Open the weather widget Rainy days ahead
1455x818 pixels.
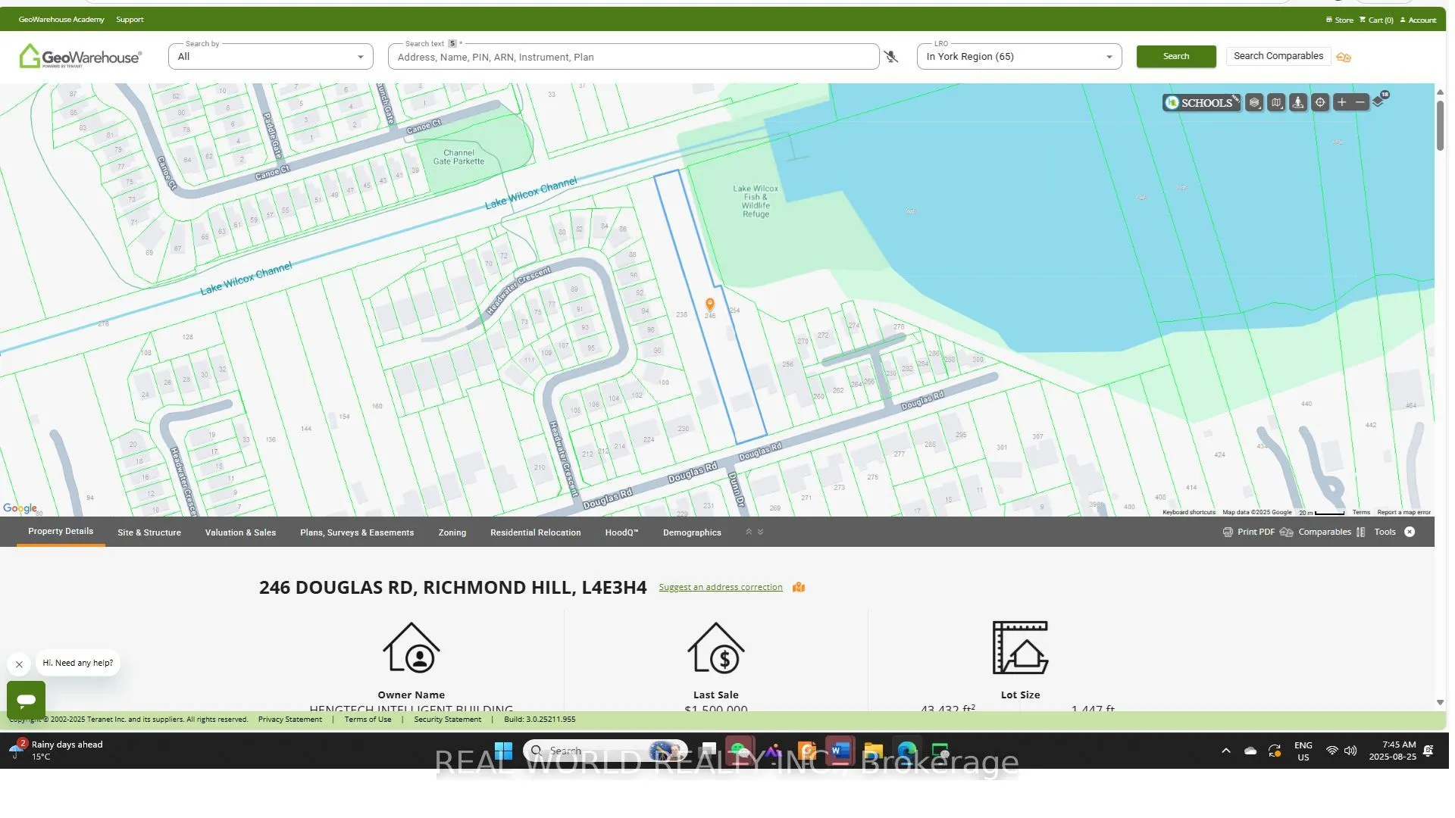tap(57, 751)
